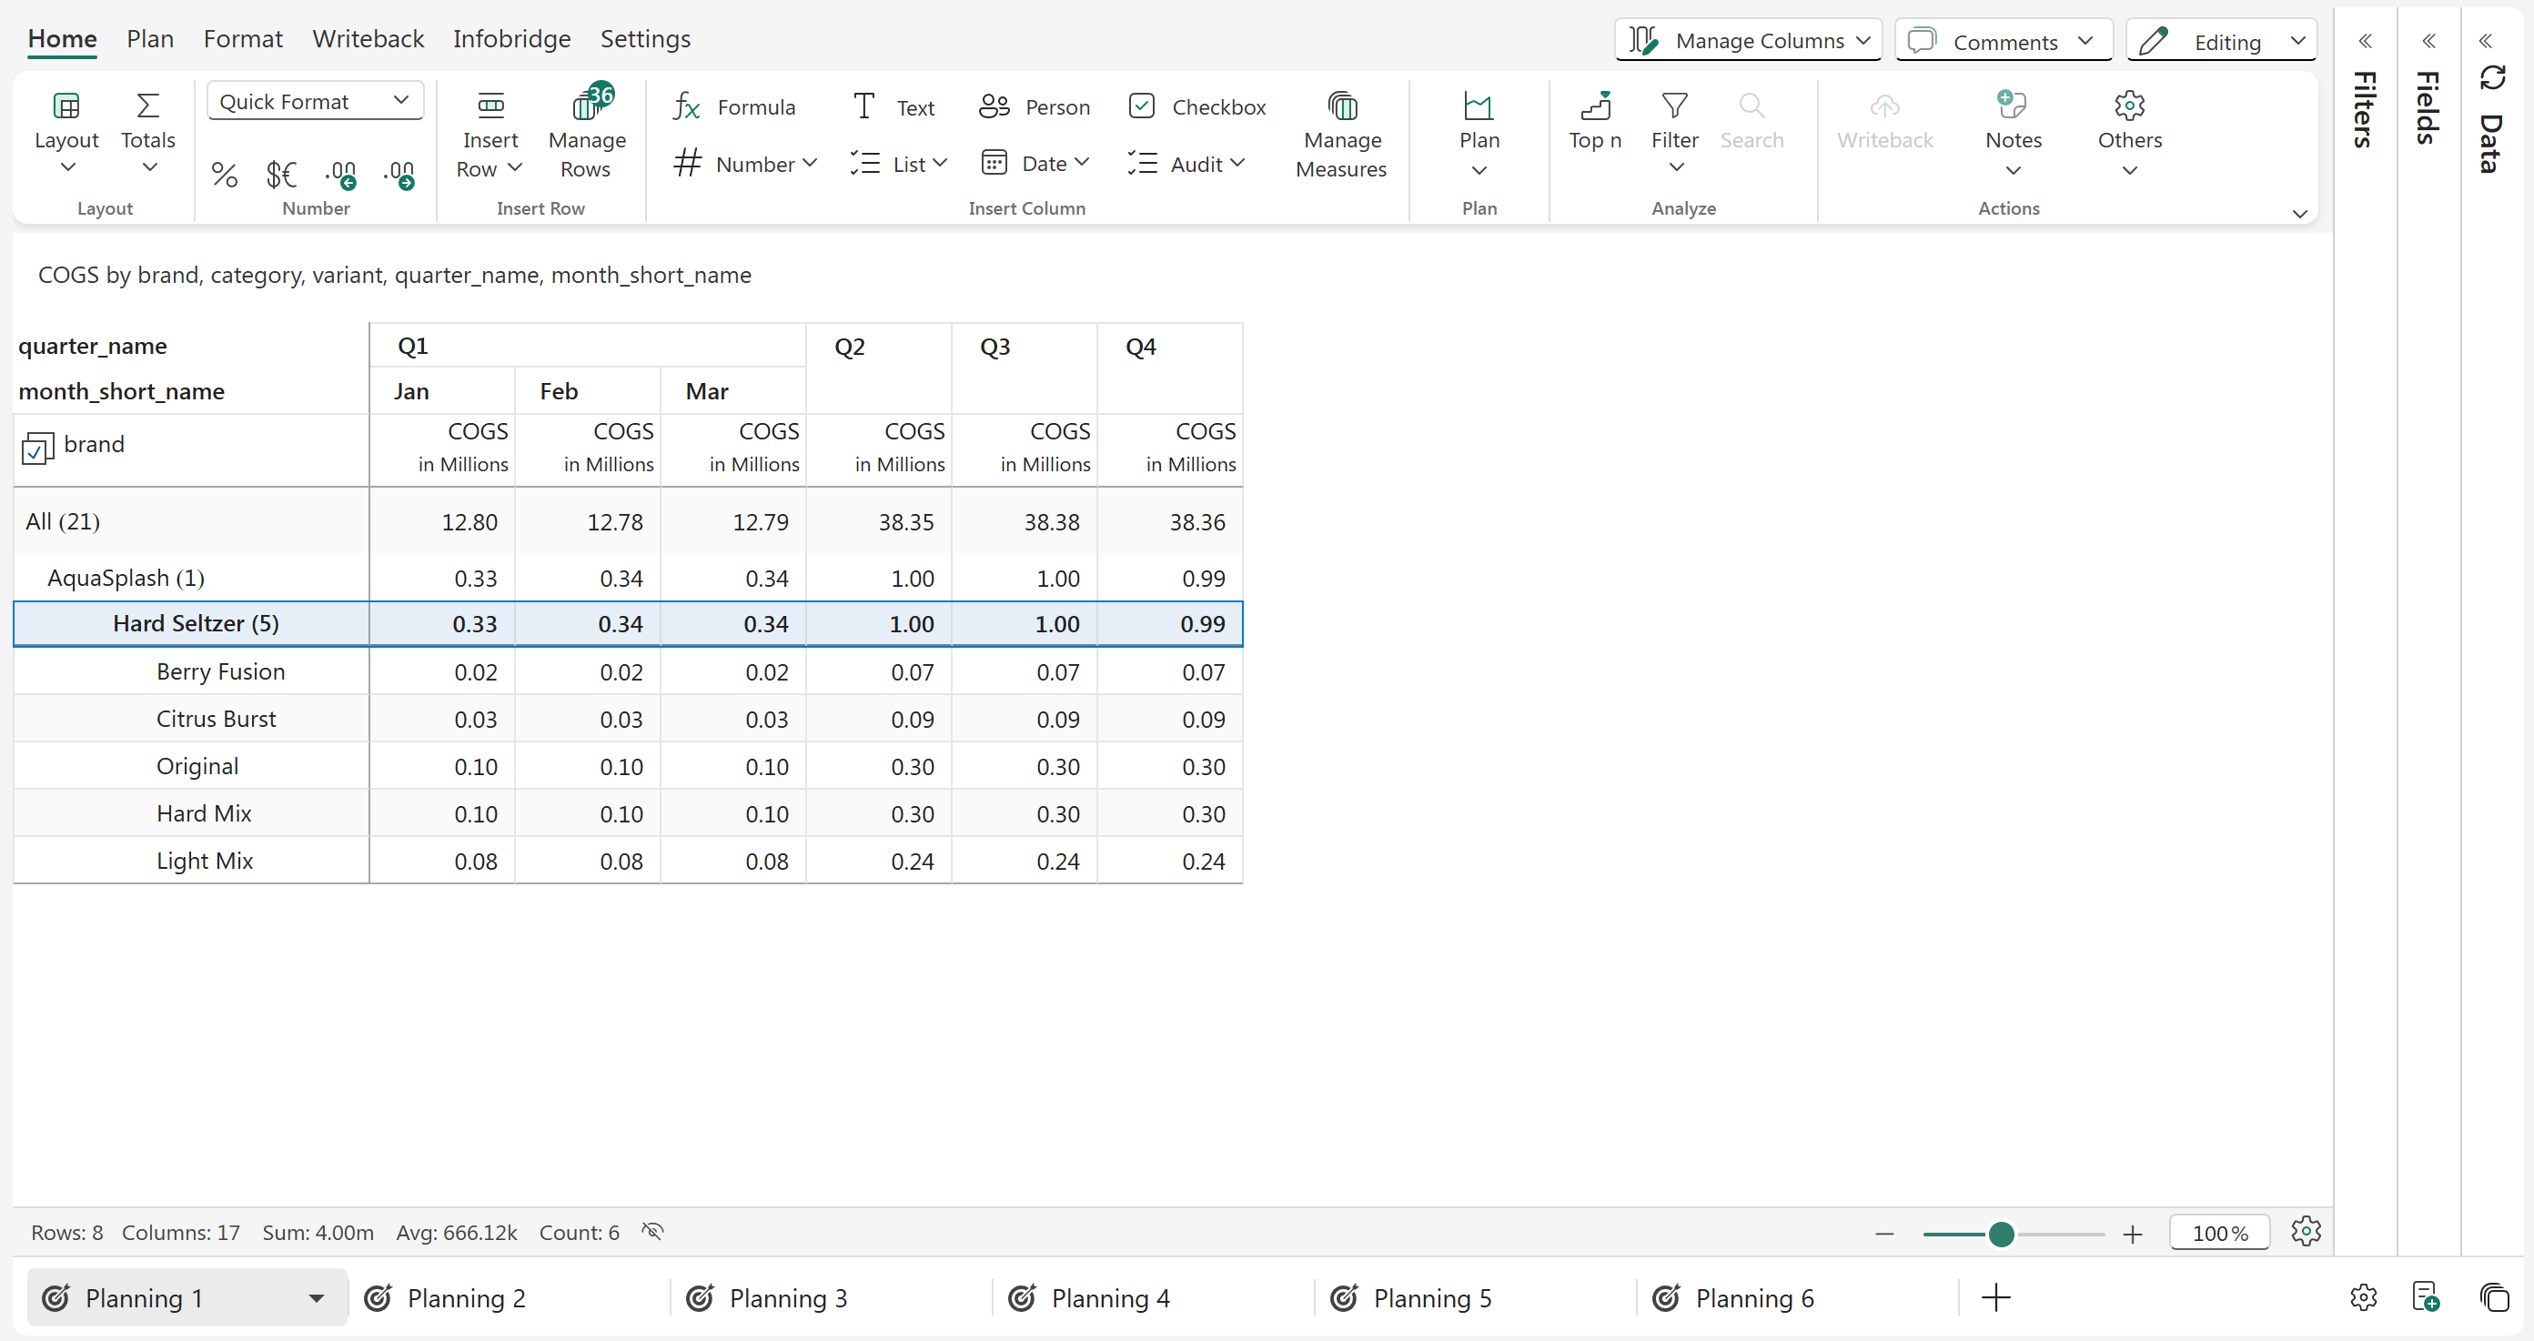Insert a Checkbox column
Viewport: 2534px width, 1341px height.
pyautogui.click(x=1197, y=106)
